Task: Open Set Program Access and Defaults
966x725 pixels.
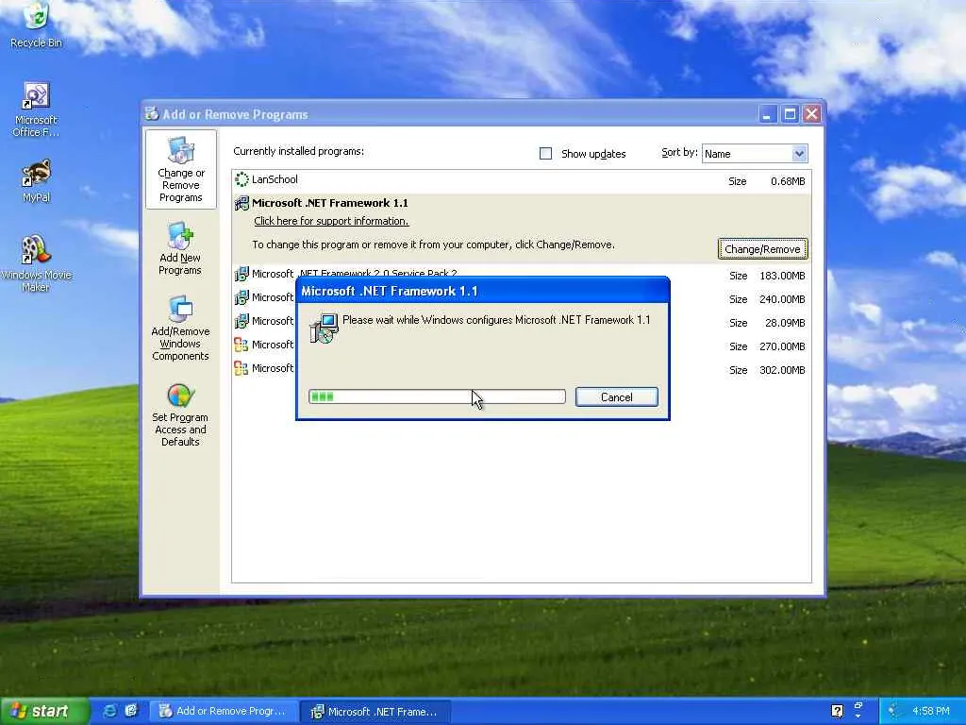Action: [x=180, y=415]
